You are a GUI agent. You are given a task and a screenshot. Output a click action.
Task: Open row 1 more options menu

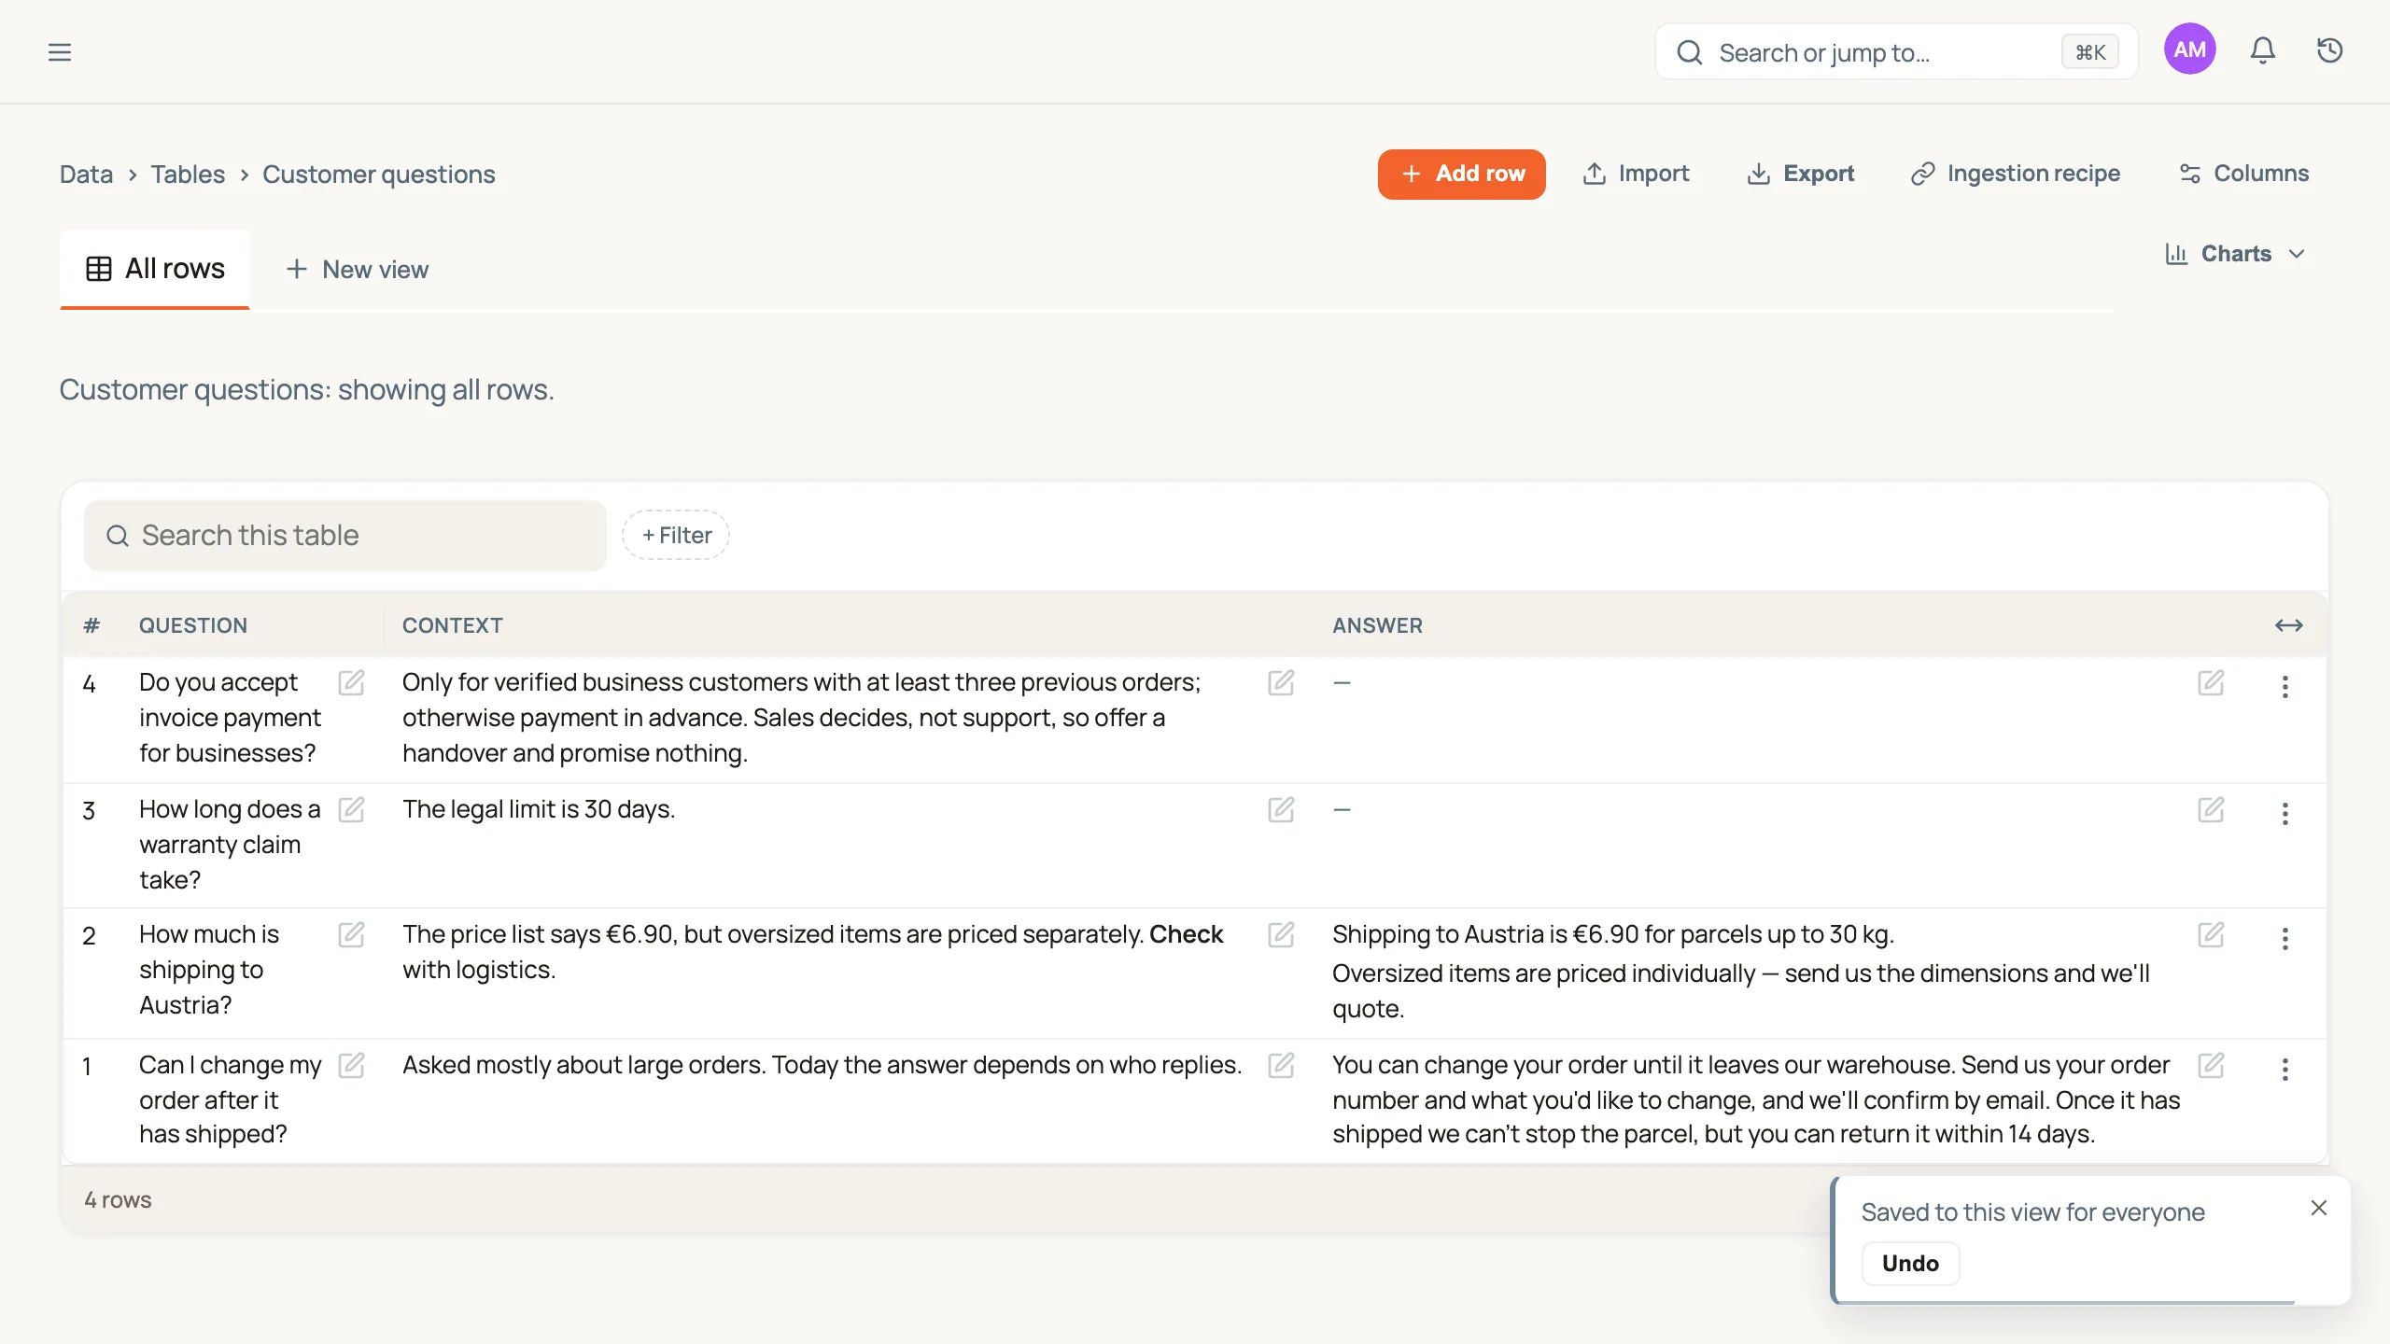[2285, 1070]
